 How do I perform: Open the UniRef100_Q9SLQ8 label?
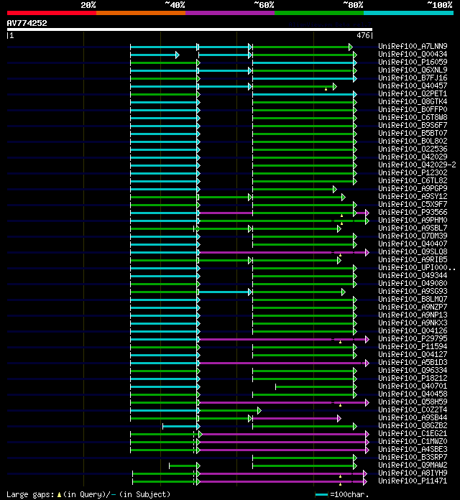point(413,251)
